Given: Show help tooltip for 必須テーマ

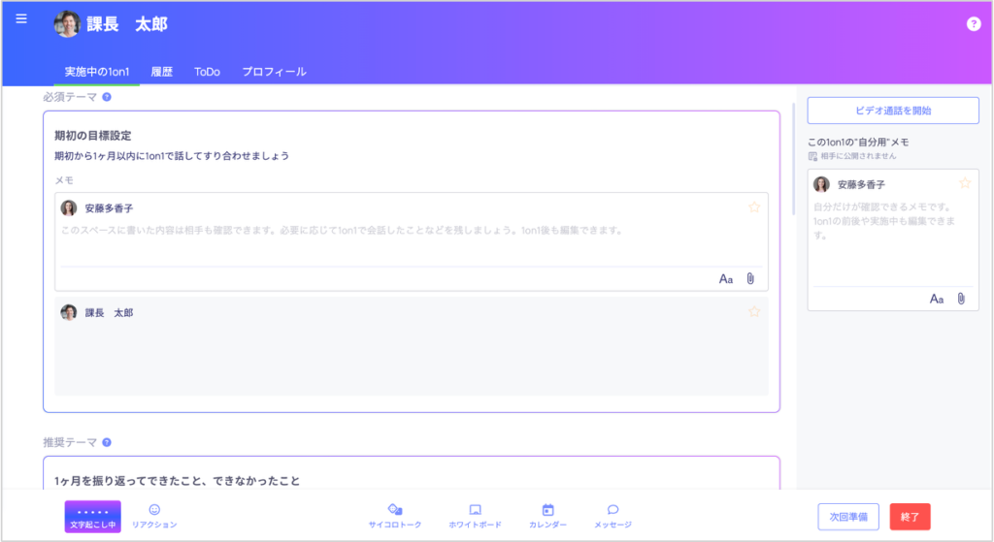Looking at the screenshot, I should [107, 97].
